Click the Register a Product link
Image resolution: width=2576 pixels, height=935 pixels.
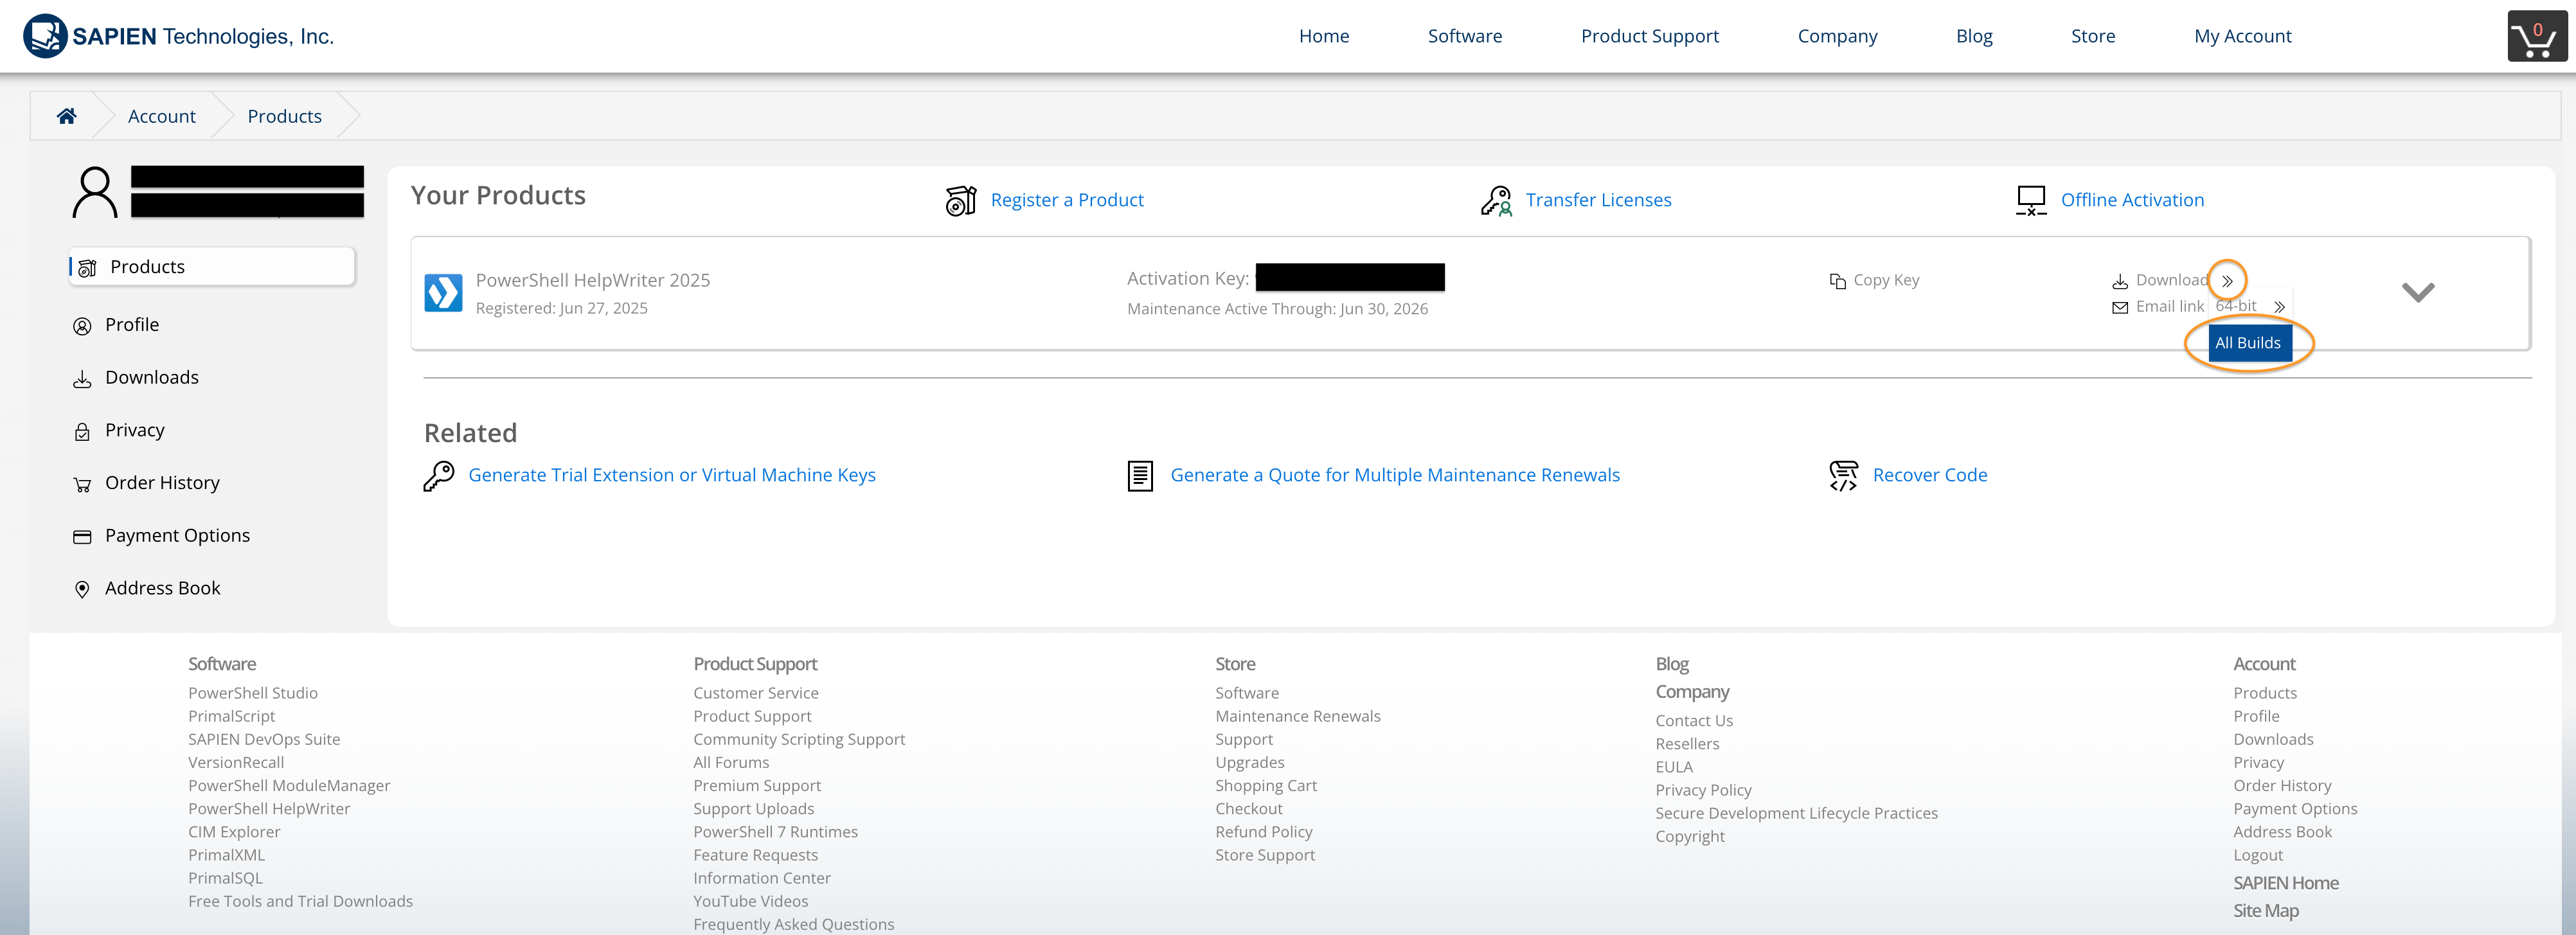coord(1067,200)
